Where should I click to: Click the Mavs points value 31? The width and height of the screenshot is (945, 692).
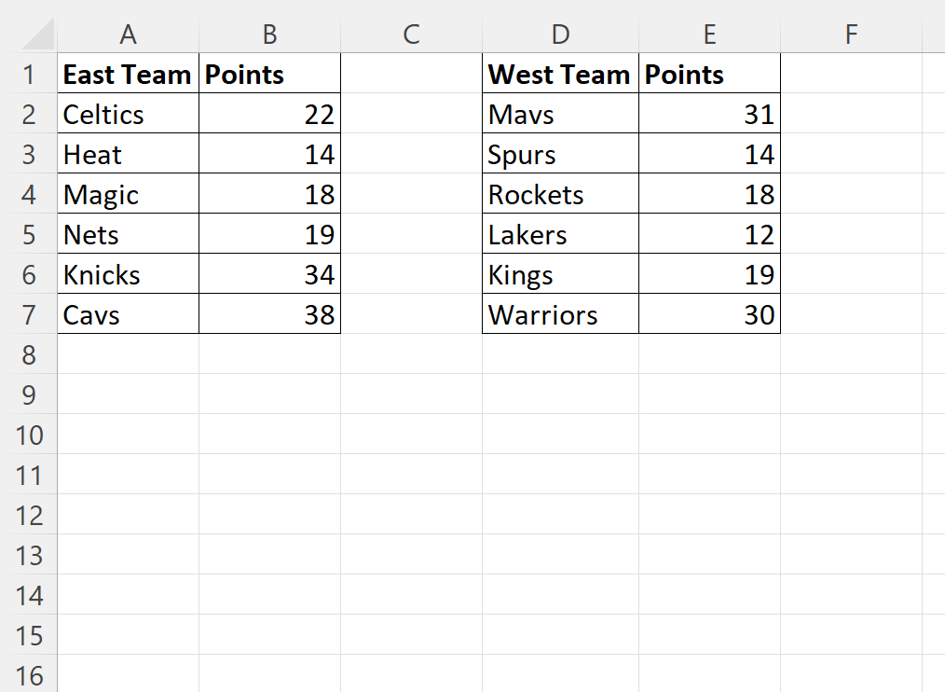[709, 115]
